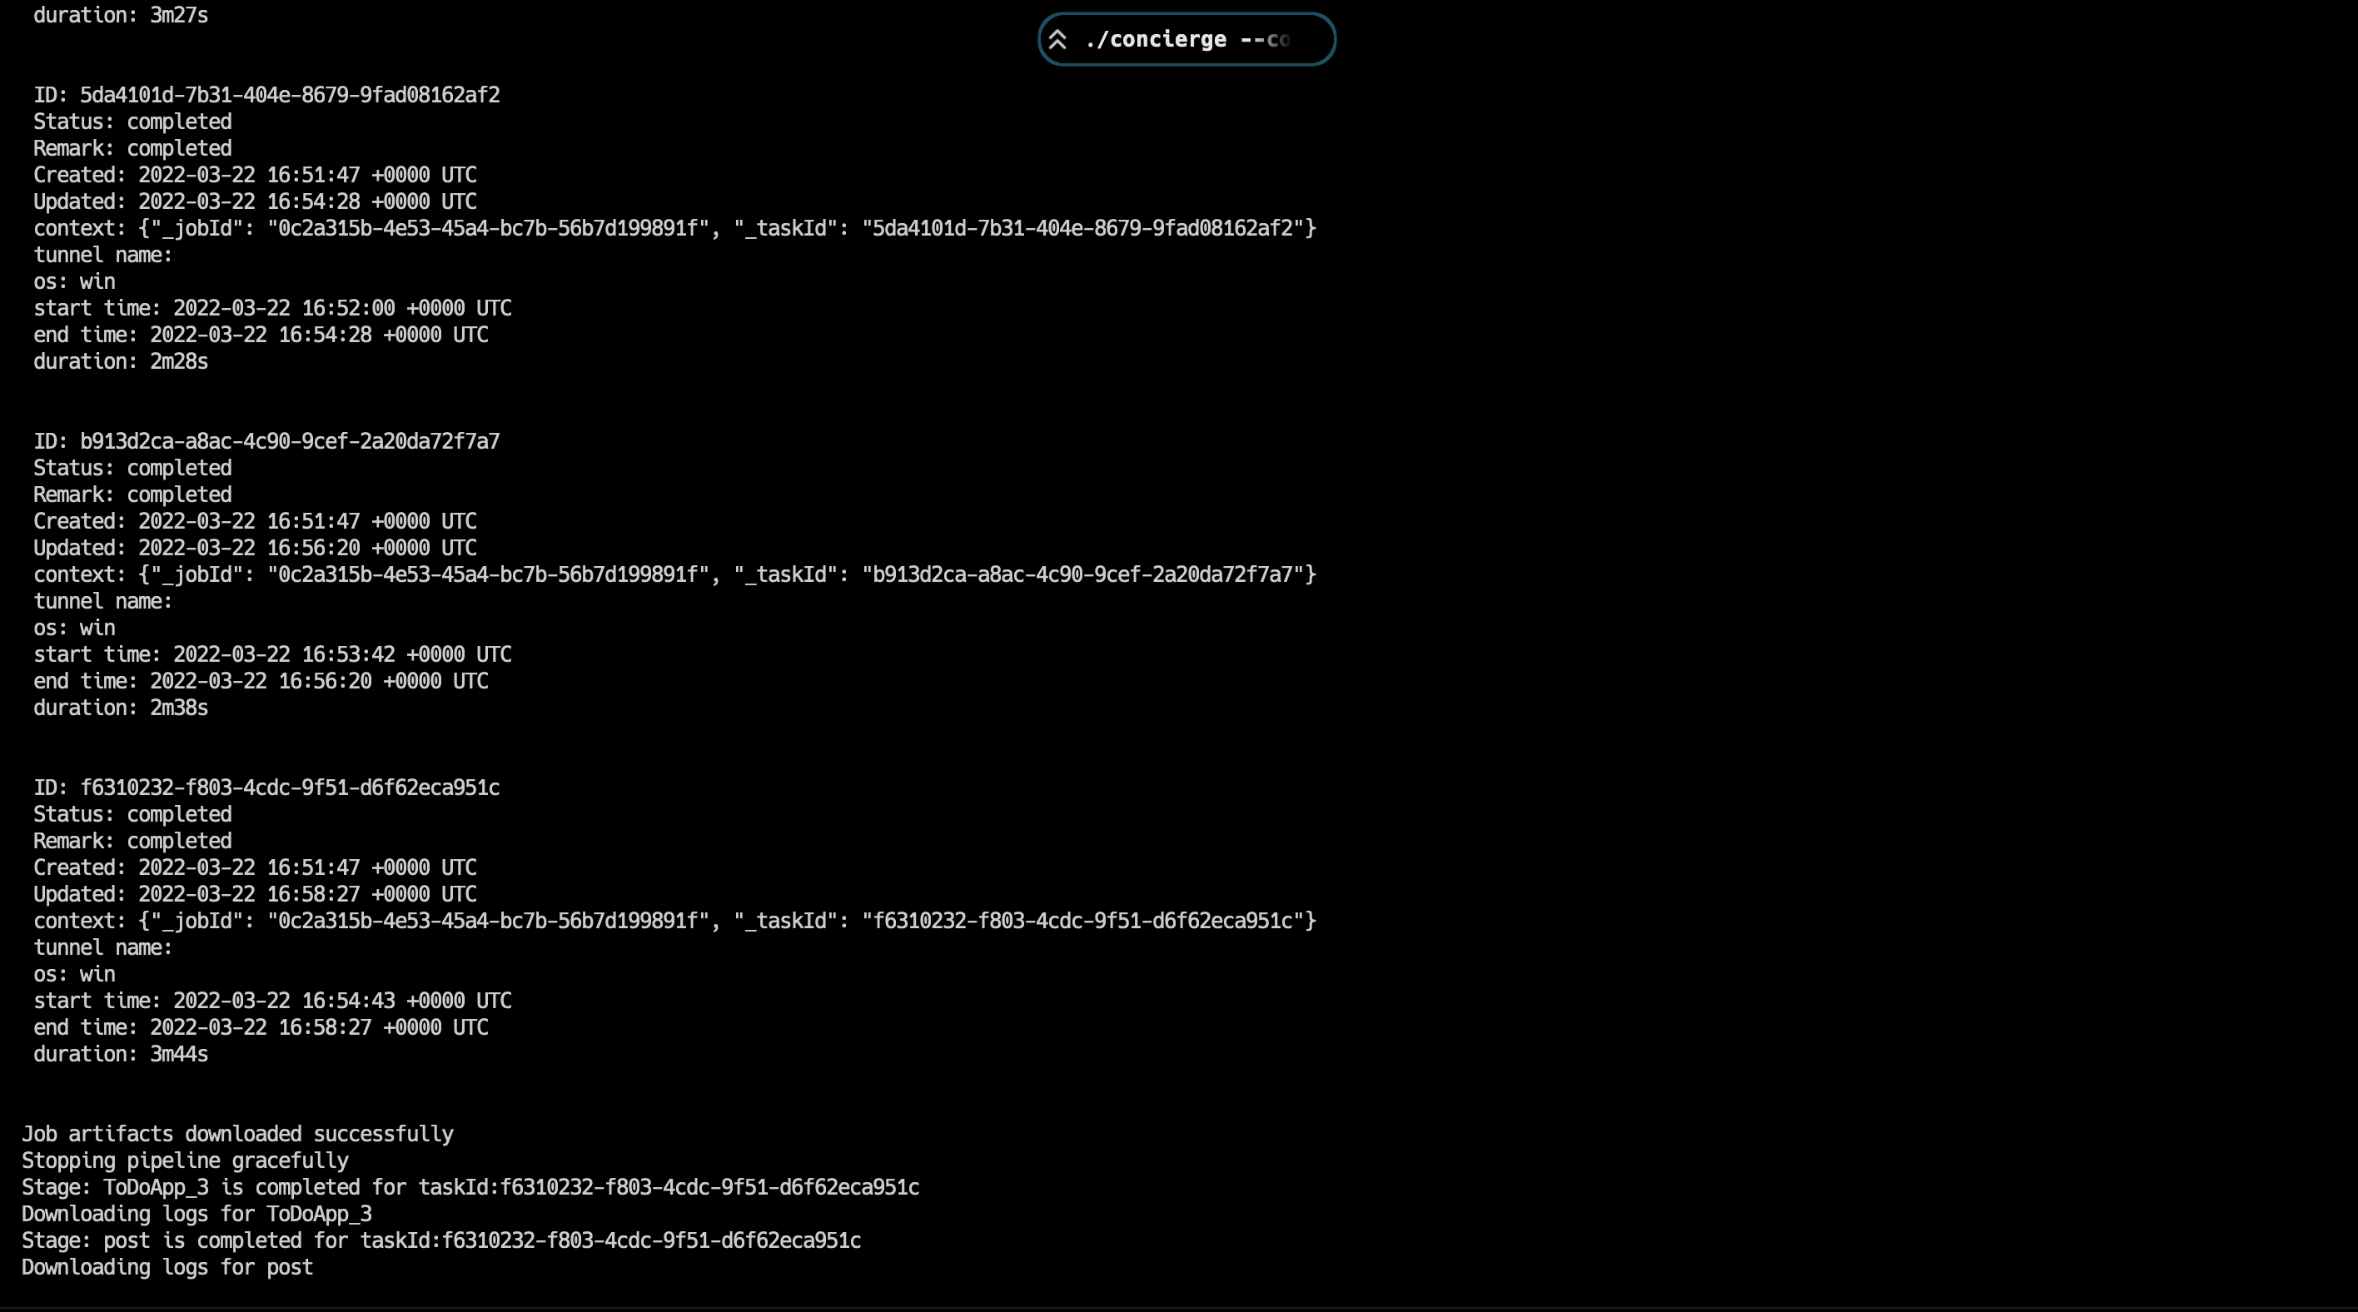Click 'Stopping pipeline gracefully' line
Image resolution: width=2358 pixels, height=1312 pixels.
coord(185,1161)
